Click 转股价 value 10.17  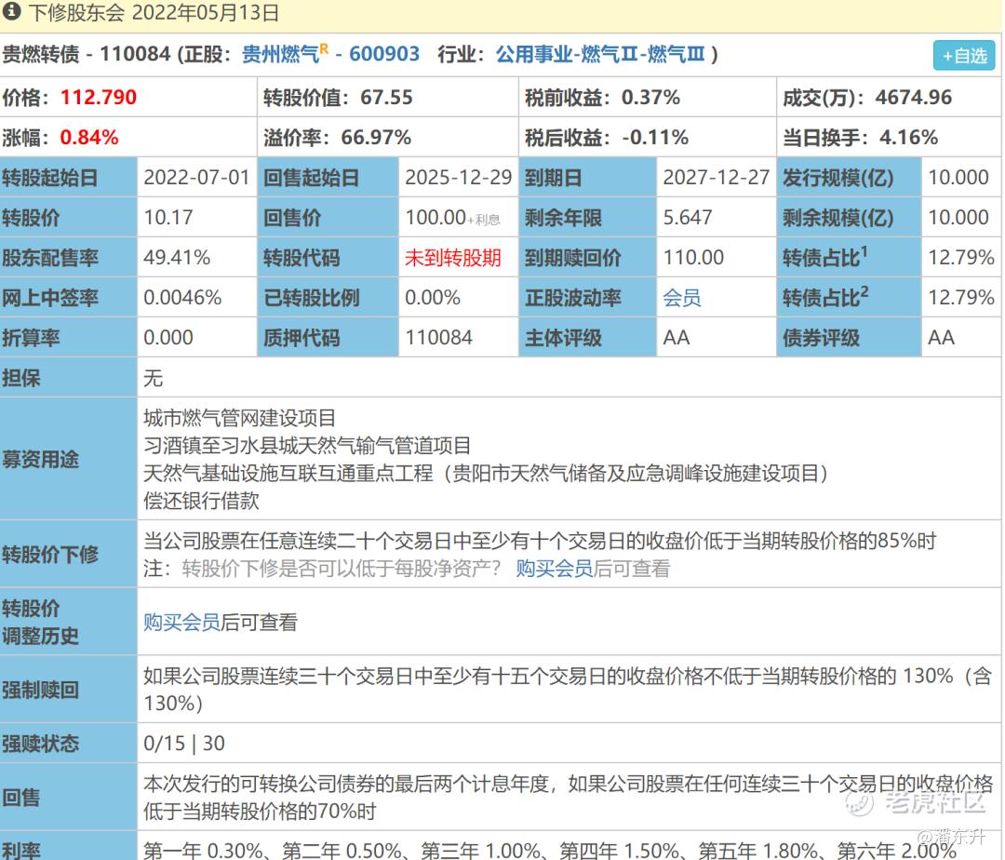point(167,217)
